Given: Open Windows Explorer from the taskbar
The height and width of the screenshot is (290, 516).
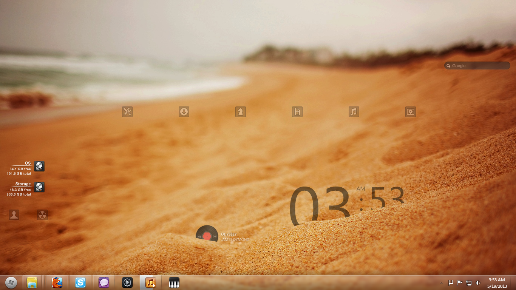Looking at the screenshot, I should (32, 282).
